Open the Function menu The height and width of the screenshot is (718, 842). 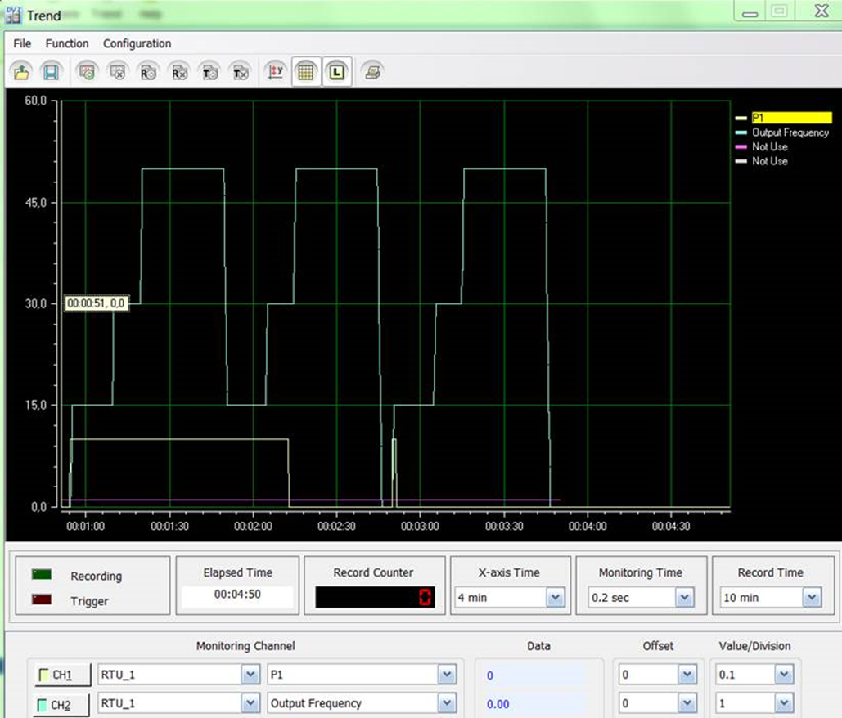67,43
